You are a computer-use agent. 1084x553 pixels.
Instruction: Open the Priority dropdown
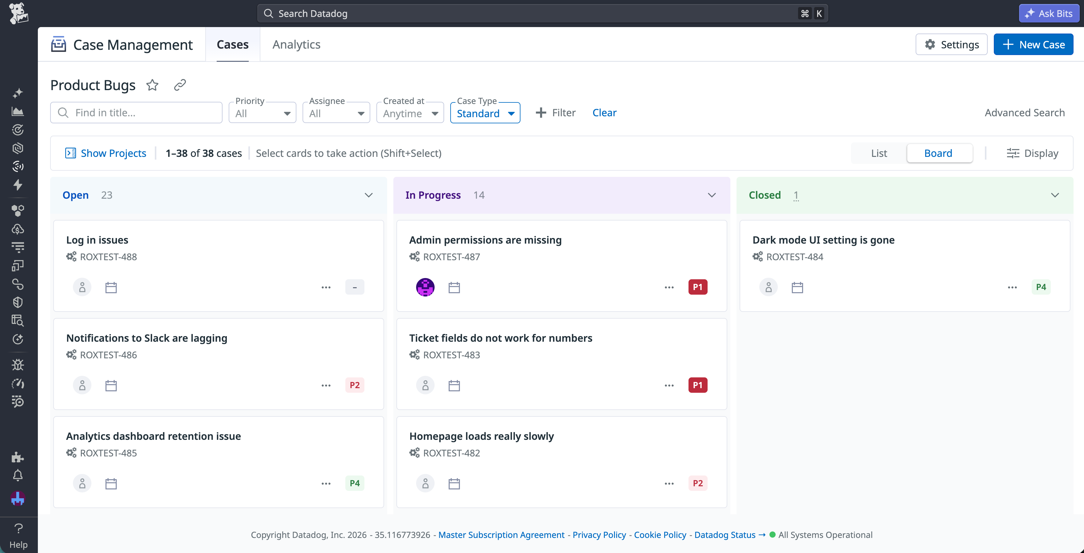coord(262,113)
